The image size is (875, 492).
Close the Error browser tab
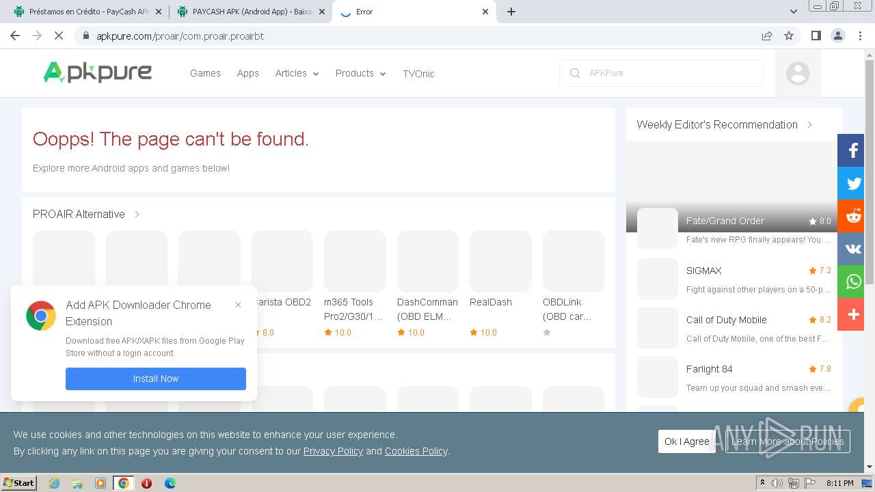485,12
